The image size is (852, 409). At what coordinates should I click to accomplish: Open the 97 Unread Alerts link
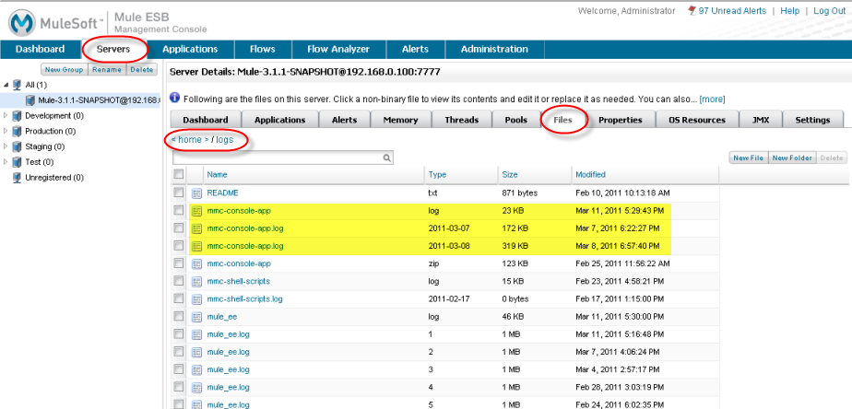732,11
